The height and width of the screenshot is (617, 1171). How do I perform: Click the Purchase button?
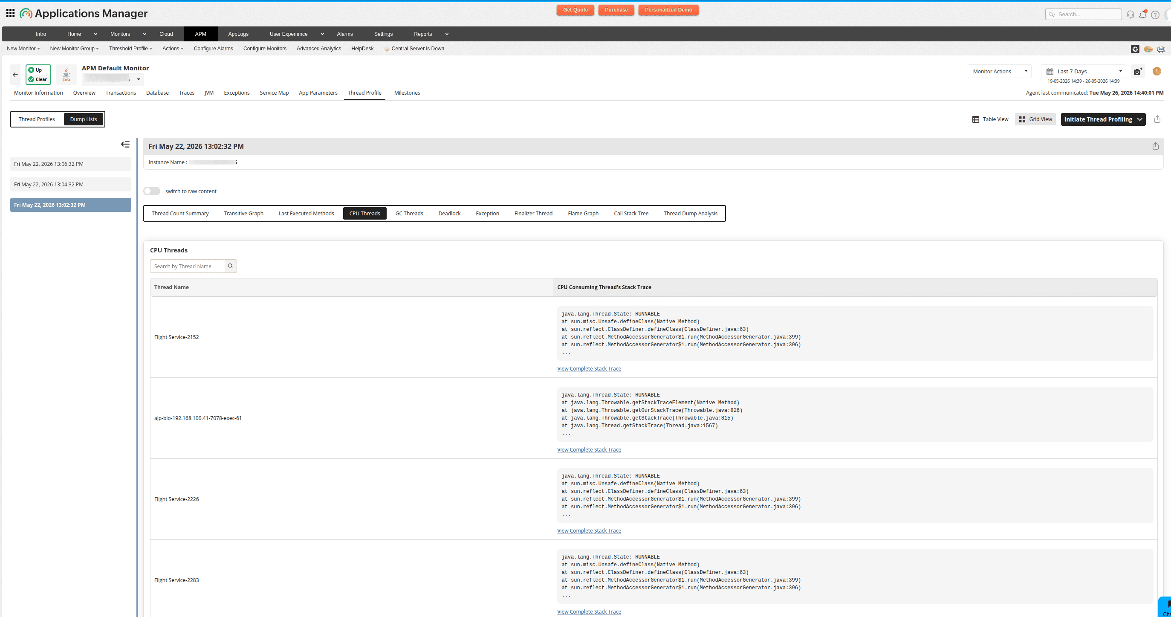click(x=616, y=10)
